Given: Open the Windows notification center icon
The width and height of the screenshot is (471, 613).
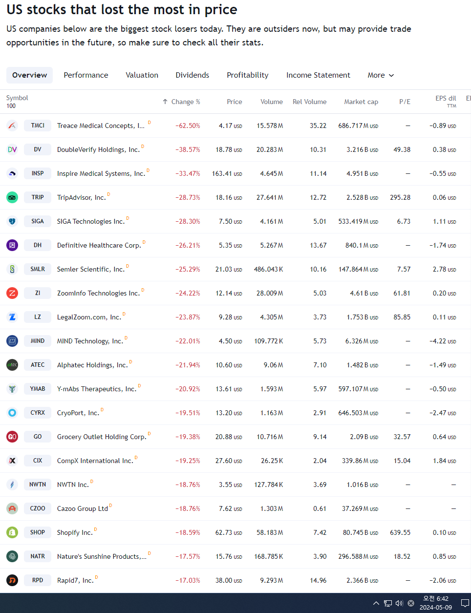Looking at the screenshot, I should click(x=465, y=603).
